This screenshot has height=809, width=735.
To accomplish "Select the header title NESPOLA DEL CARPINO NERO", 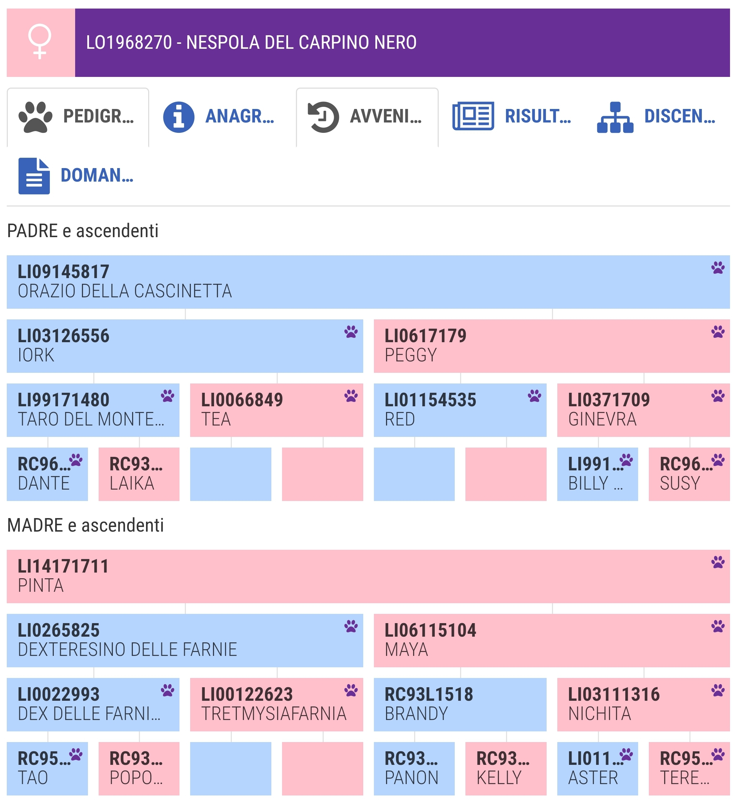I will [x=251, y=42].
